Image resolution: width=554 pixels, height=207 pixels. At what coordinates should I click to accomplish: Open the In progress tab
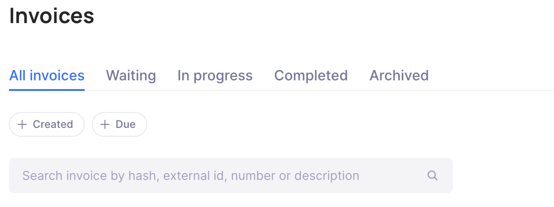pyautogui.click(x=215, y=76)
